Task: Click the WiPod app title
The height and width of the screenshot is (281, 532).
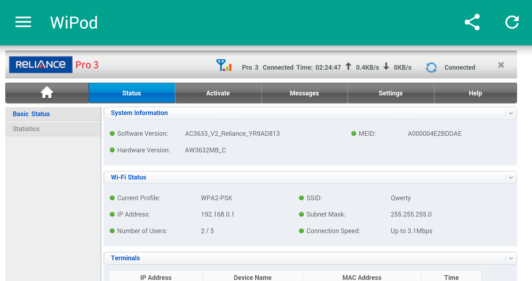Action: (74, 22)
